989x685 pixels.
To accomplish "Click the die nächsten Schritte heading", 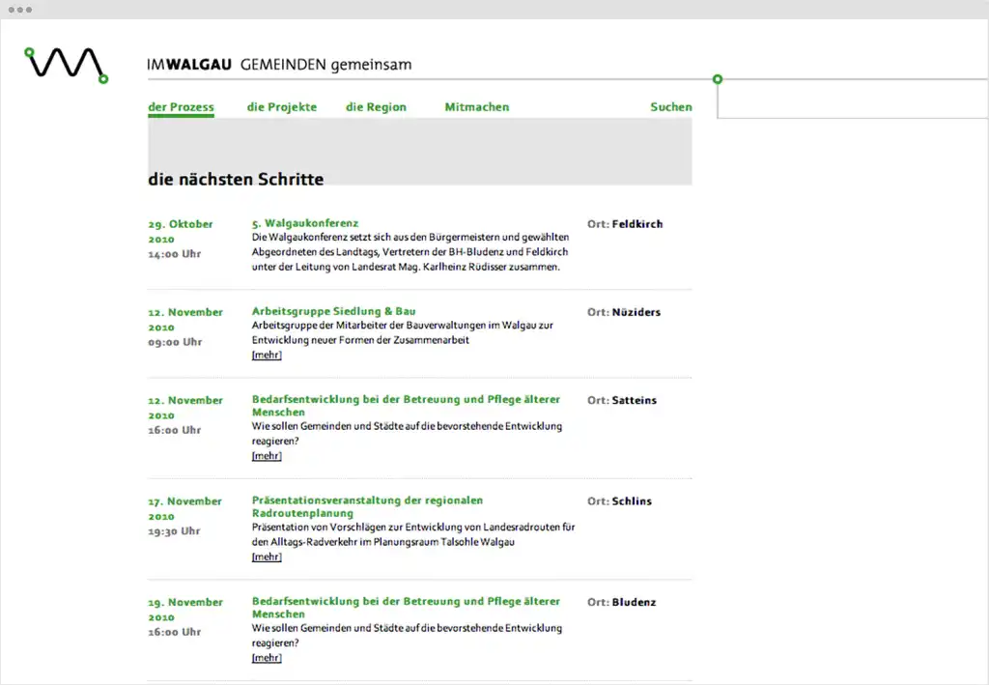I will [236, 180].
